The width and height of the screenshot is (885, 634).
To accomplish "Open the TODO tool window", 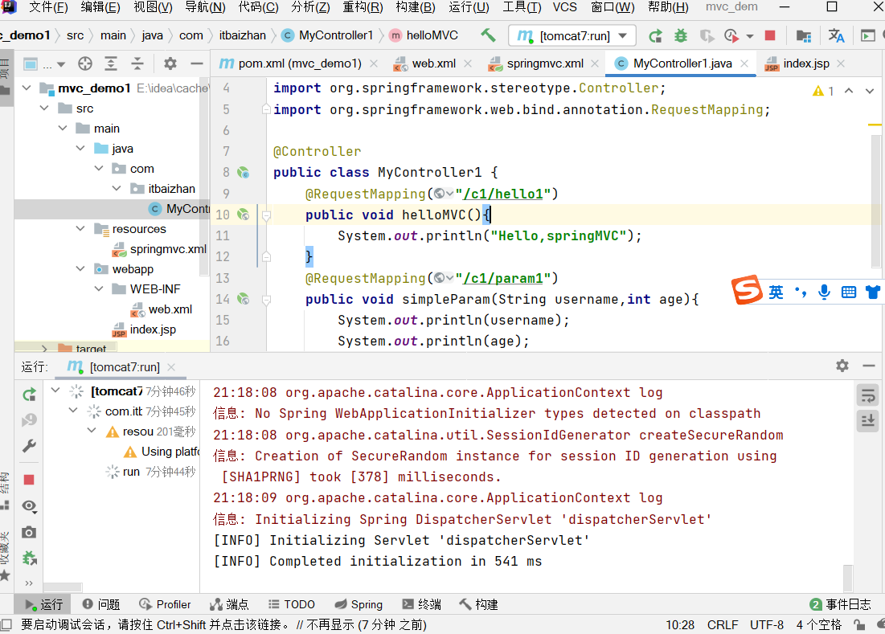I will pyautogui.click(x=291, y=604).
